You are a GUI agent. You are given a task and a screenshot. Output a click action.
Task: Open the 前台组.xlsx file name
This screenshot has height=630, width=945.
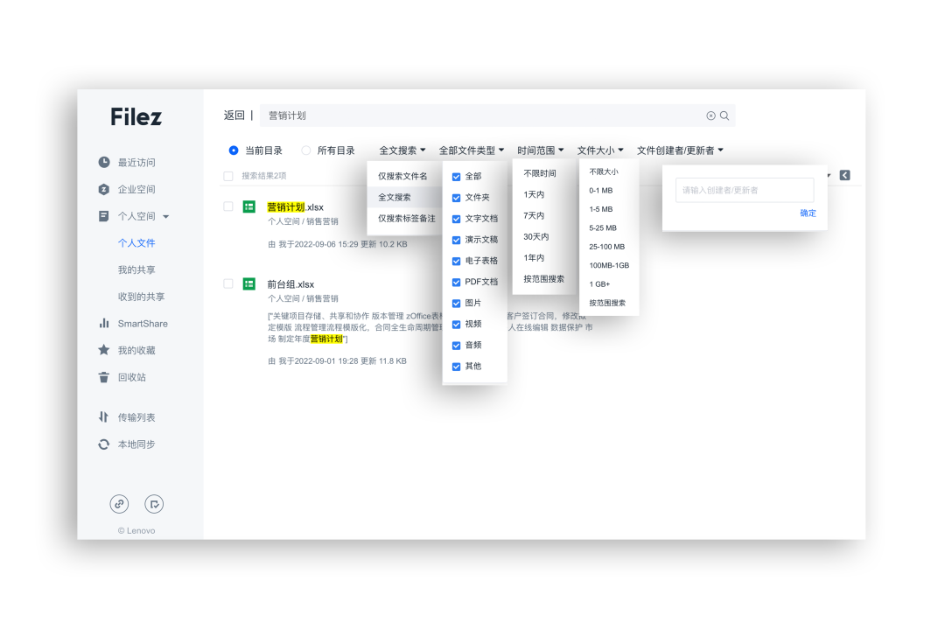[x=290, y=284]
